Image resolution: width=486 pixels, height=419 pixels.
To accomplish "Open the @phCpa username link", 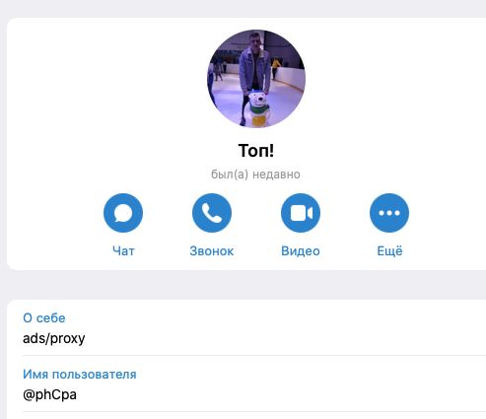I will [x=49, y=394].
